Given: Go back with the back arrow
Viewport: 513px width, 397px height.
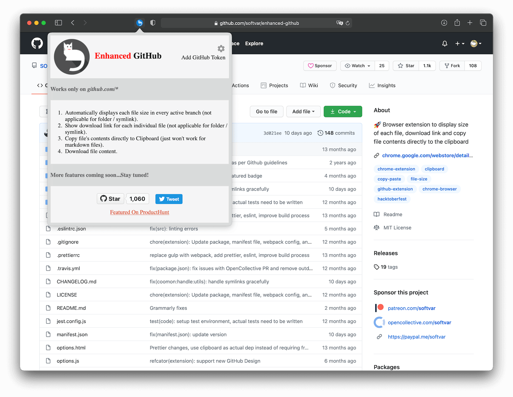Looking at the screenshot, I should (x=73, y=23).
